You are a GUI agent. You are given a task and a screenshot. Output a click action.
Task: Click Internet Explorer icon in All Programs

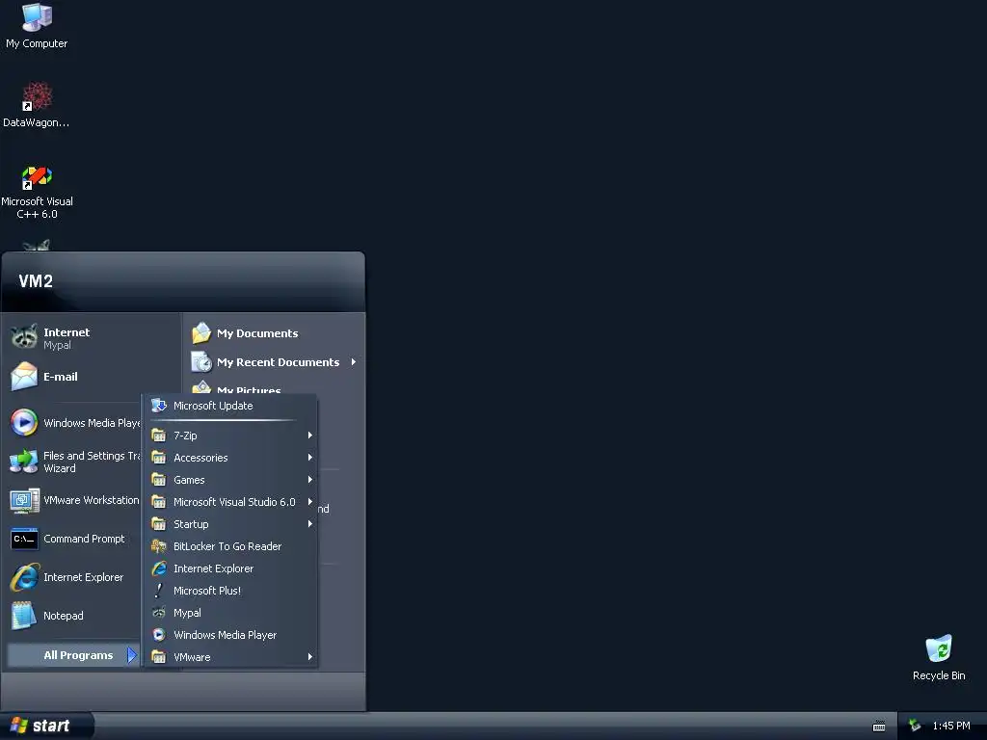[159, 568]
